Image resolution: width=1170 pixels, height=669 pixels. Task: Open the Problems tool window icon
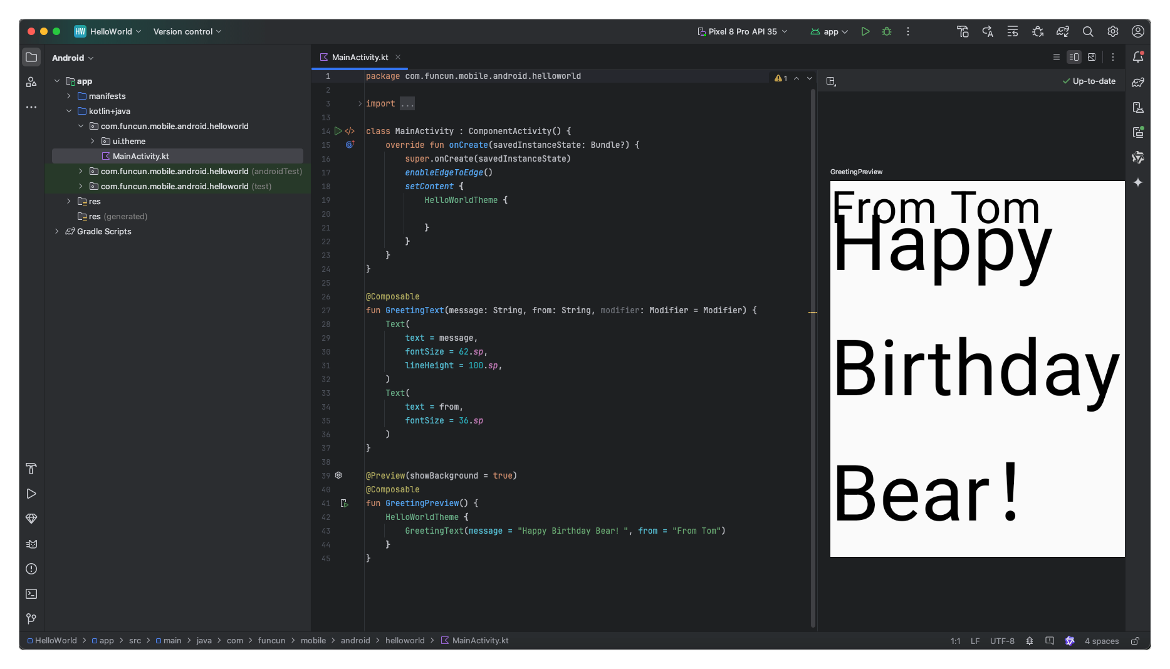click(x=31, y=569)
